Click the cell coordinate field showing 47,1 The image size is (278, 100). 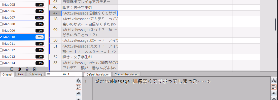(x=66, y=74)
